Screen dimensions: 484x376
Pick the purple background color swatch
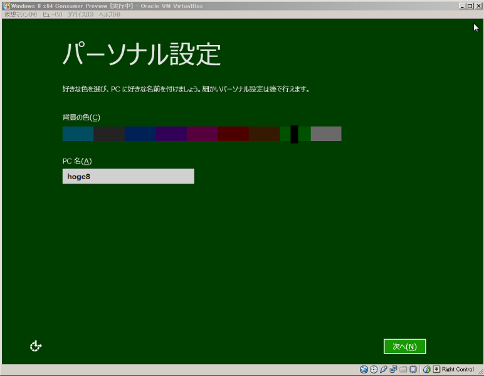tap(171, 133)
